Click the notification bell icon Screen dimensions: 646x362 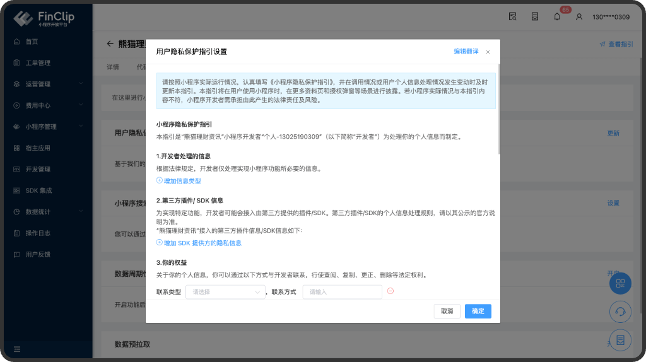(x=556, y=17)
